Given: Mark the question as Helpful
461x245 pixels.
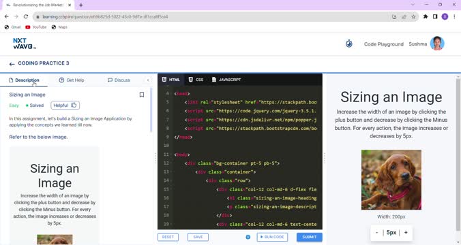Looking at the screenshot, I should click(x=65, y=105).
